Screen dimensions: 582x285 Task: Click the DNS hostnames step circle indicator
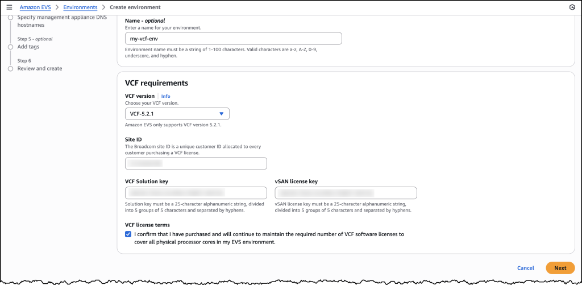pyautogui.click(x=10, y=18)
